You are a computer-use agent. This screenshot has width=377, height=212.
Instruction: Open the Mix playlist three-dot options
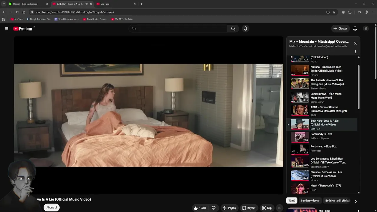click(x=355, y=52)
